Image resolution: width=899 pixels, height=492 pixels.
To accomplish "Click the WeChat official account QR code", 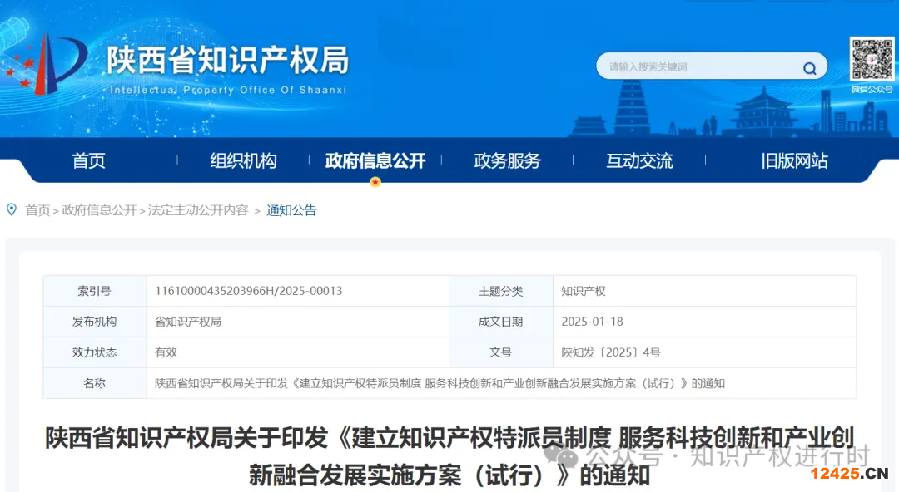I will [871, 59].
